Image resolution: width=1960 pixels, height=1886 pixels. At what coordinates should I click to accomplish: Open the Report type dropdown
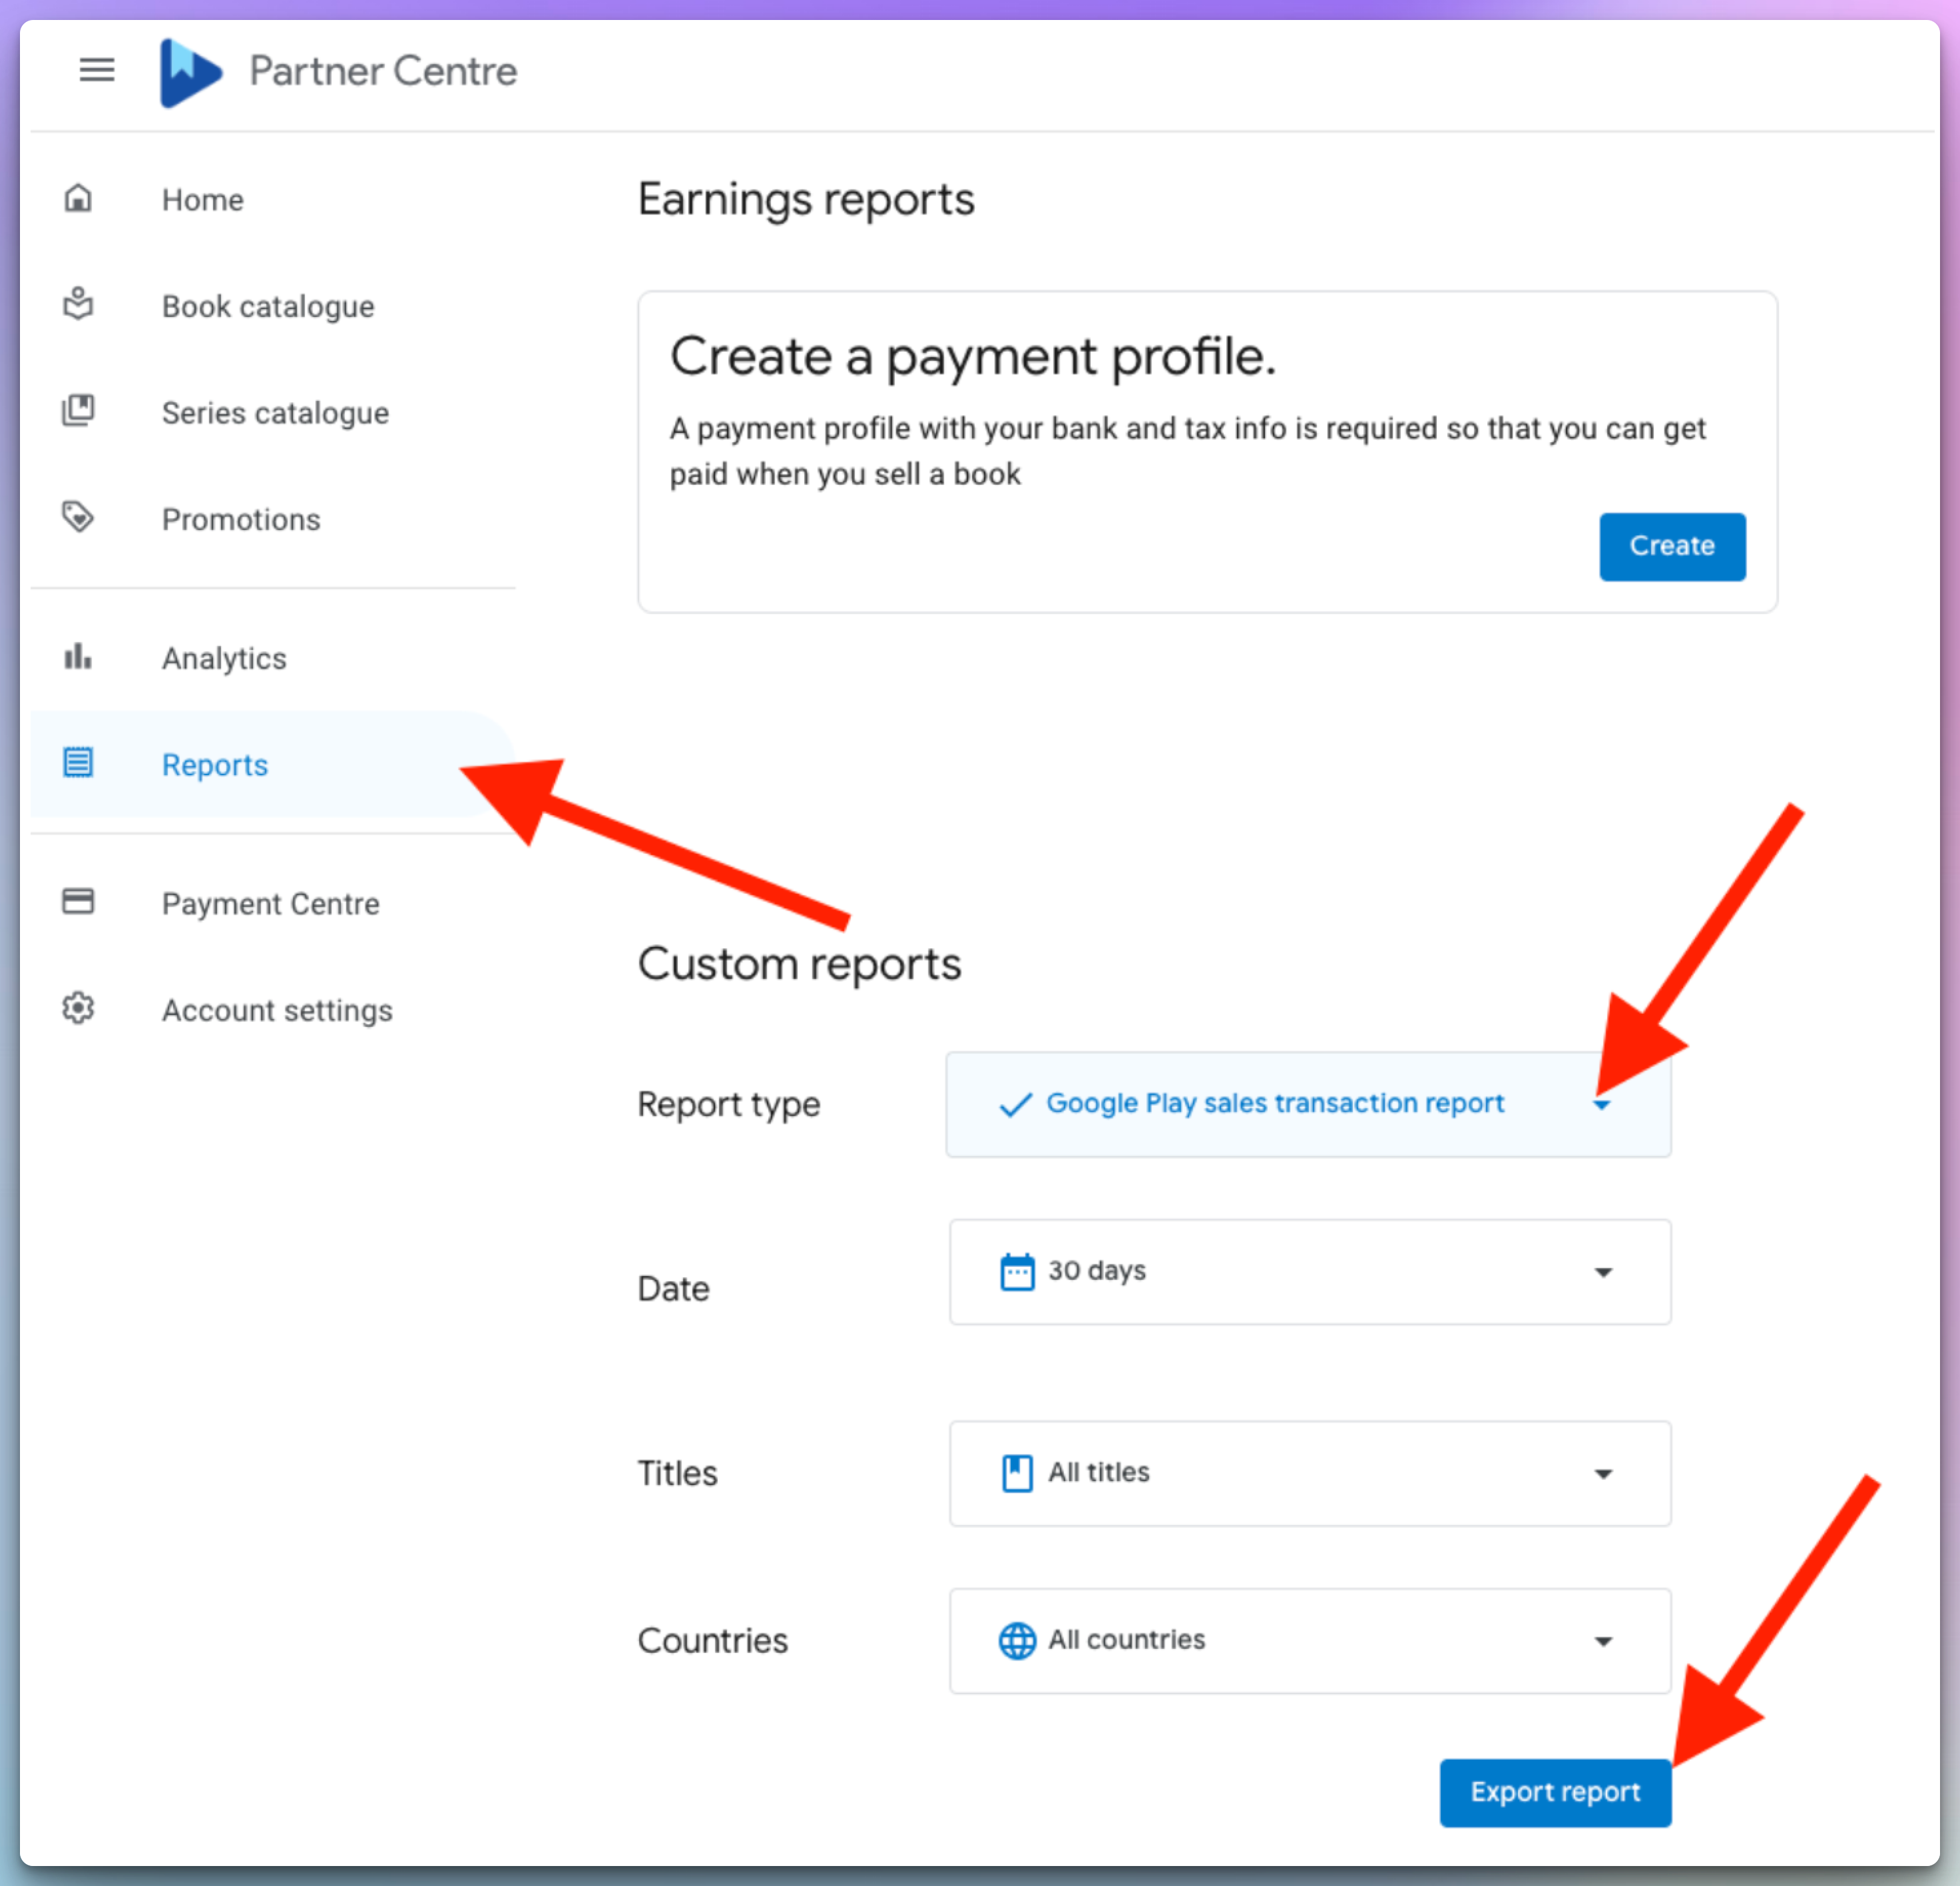[x=1308, y=1103]
